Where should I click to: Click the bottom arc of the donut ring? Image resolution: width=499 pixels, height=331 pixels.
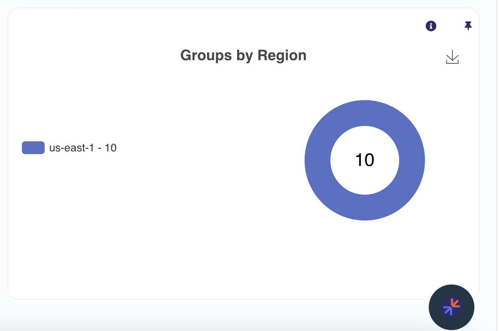pos(365,207)
